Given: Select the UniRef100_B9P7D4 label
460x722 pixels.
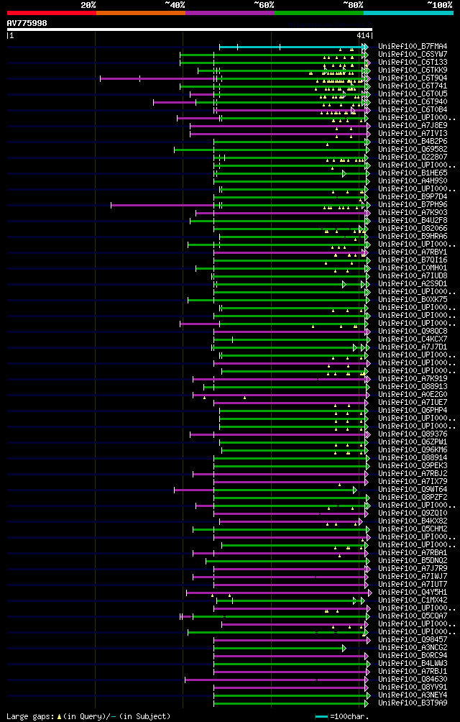Looking at the screenshot, I should coord(412,196).
